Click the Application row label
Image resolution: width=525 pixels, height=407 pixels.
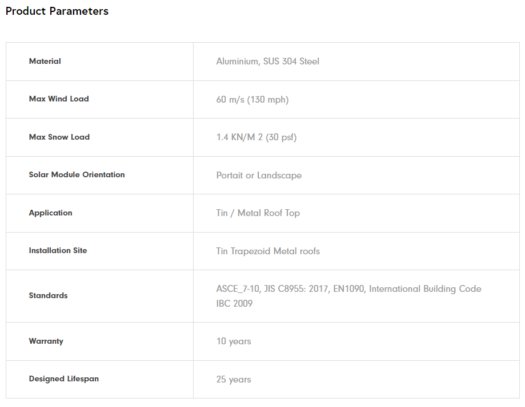click(51, 213)
